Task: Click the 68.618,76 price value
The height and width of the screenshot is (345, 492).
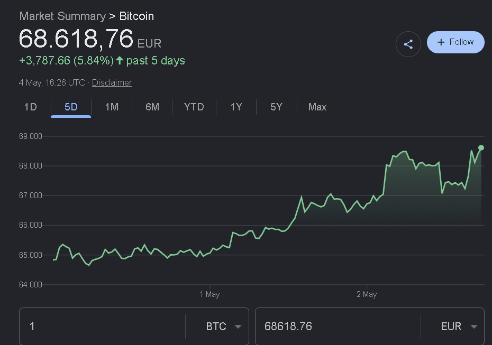Action: (x=76, y=39)
